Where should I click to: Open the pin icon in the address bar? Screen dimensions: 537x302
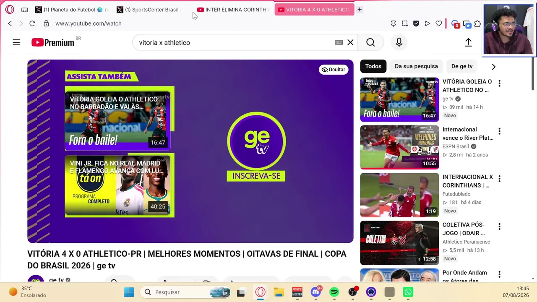tap(394, 23)
